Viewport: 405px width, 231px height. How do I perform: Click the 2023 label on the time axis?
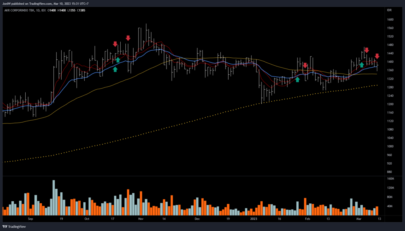[x=254, y=218]
